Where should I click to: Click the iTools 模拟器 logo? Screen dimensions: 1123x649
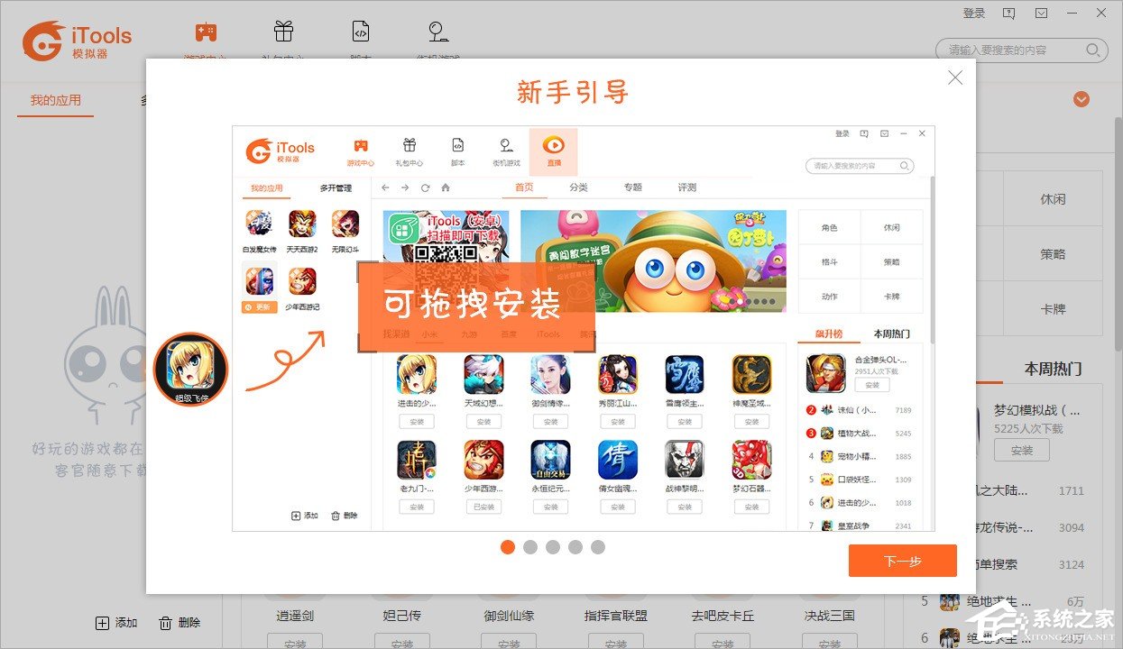point(77,40)
